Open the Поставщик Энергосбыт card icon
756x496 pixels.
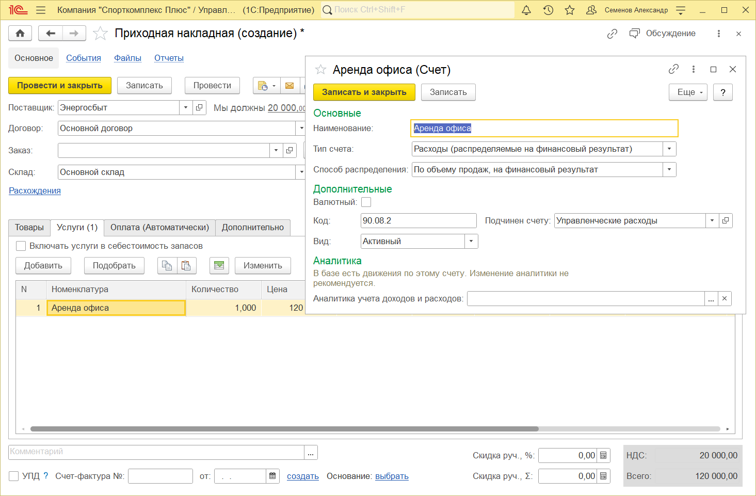tap(199, 108)
